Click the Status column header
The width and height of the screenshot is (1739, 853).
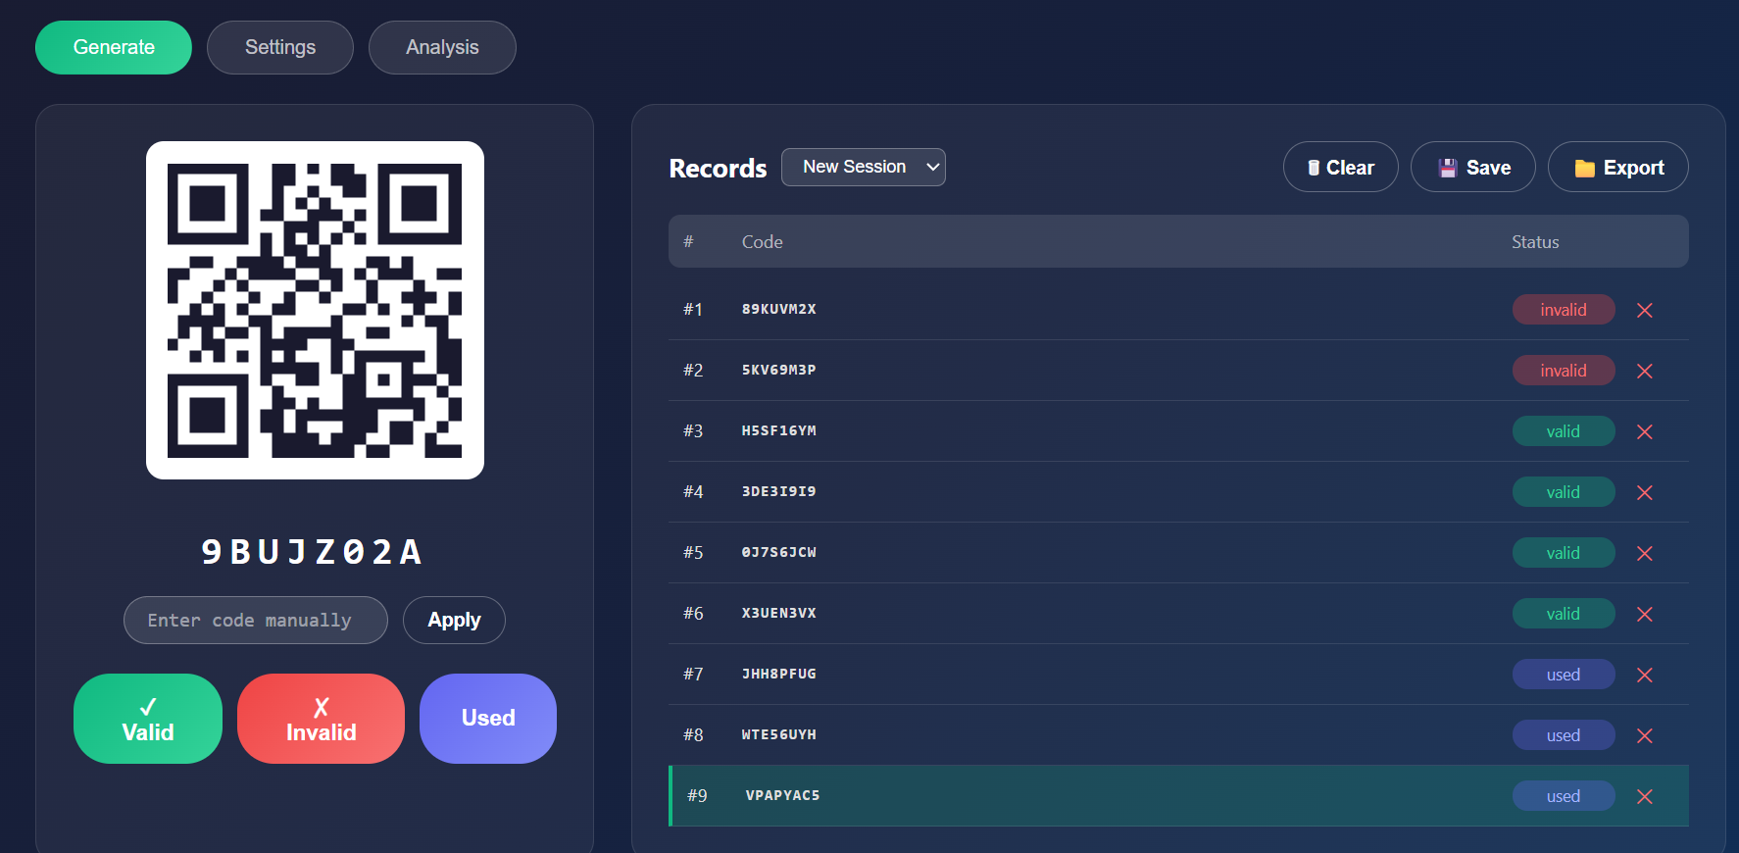click(1535, 242)
